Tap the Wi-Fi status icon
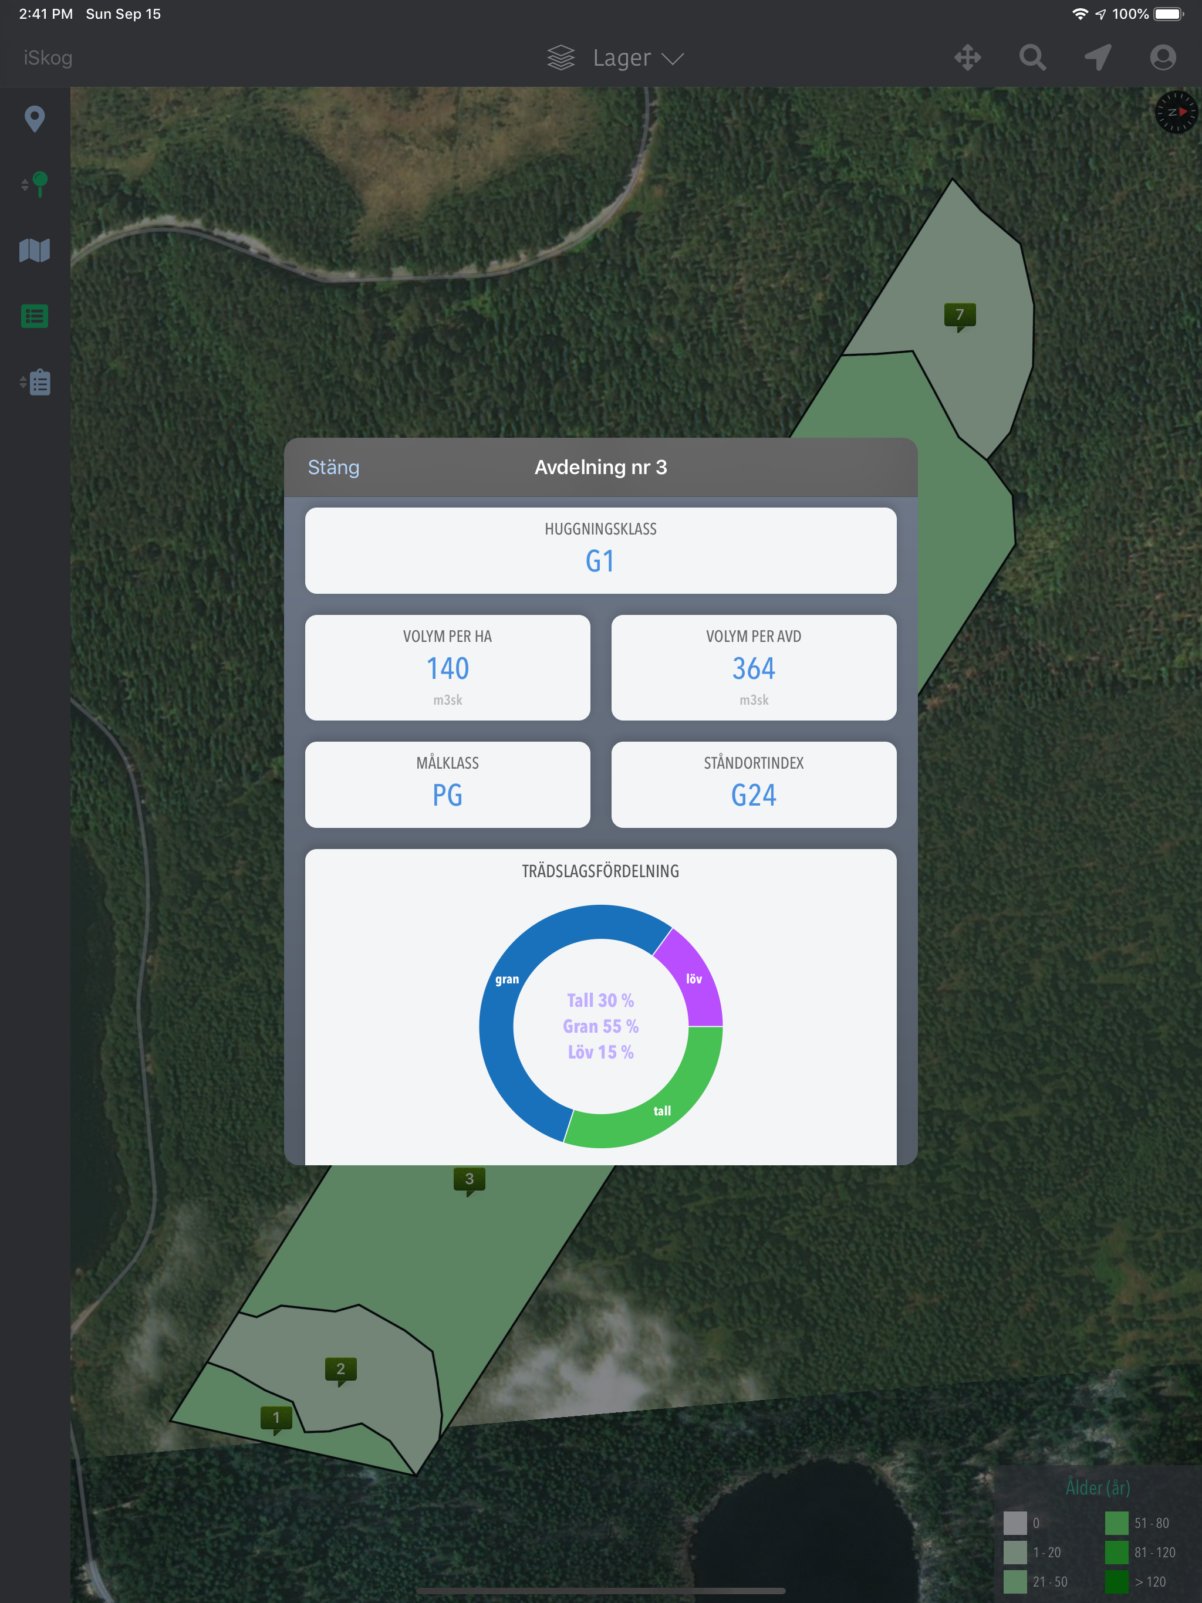1202x1603 pixels. coord(1079,15)
